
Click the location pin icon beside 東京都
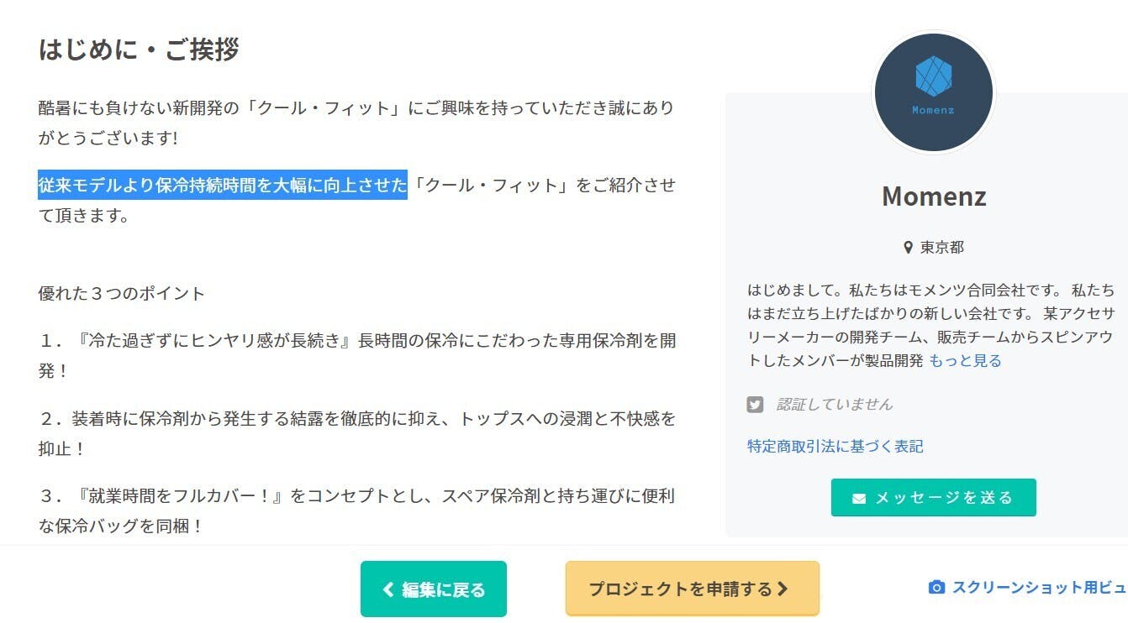[x=908, y=248]
